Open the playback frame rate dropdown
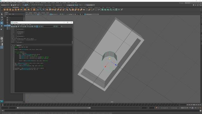 point(184,108)
